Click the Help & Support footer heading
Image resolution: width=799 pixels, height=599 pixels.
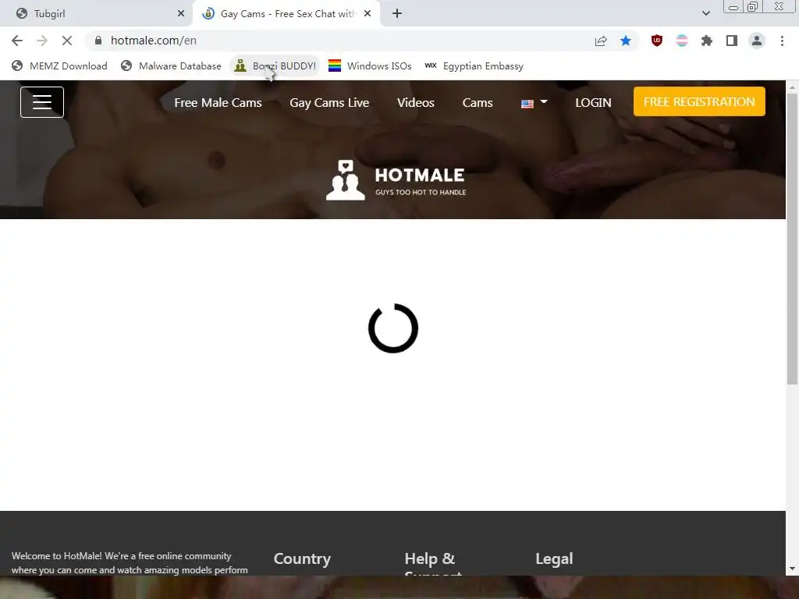(433, 562)
